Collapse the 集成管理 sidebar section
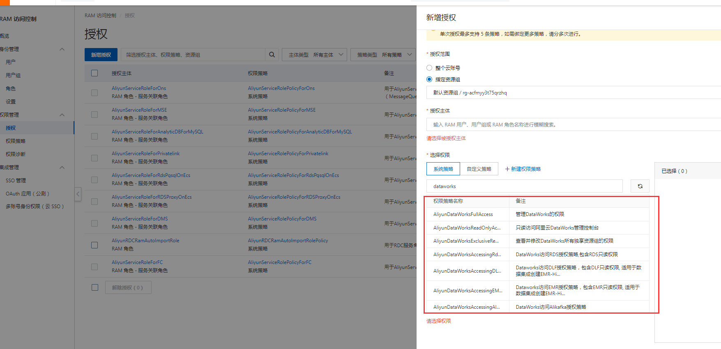This screenshot has height=349, width=721. [62, 168]
